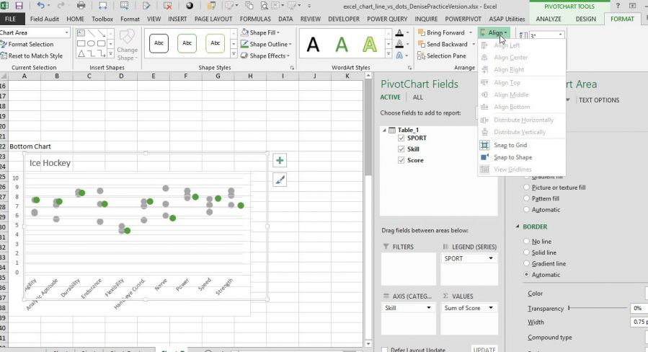The image size is (648, 352).
Task: Open the FILE tab
Action: coord(11,19)
